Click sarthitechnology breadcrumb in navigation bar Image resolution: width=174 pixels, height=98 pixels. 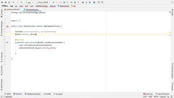42,6
